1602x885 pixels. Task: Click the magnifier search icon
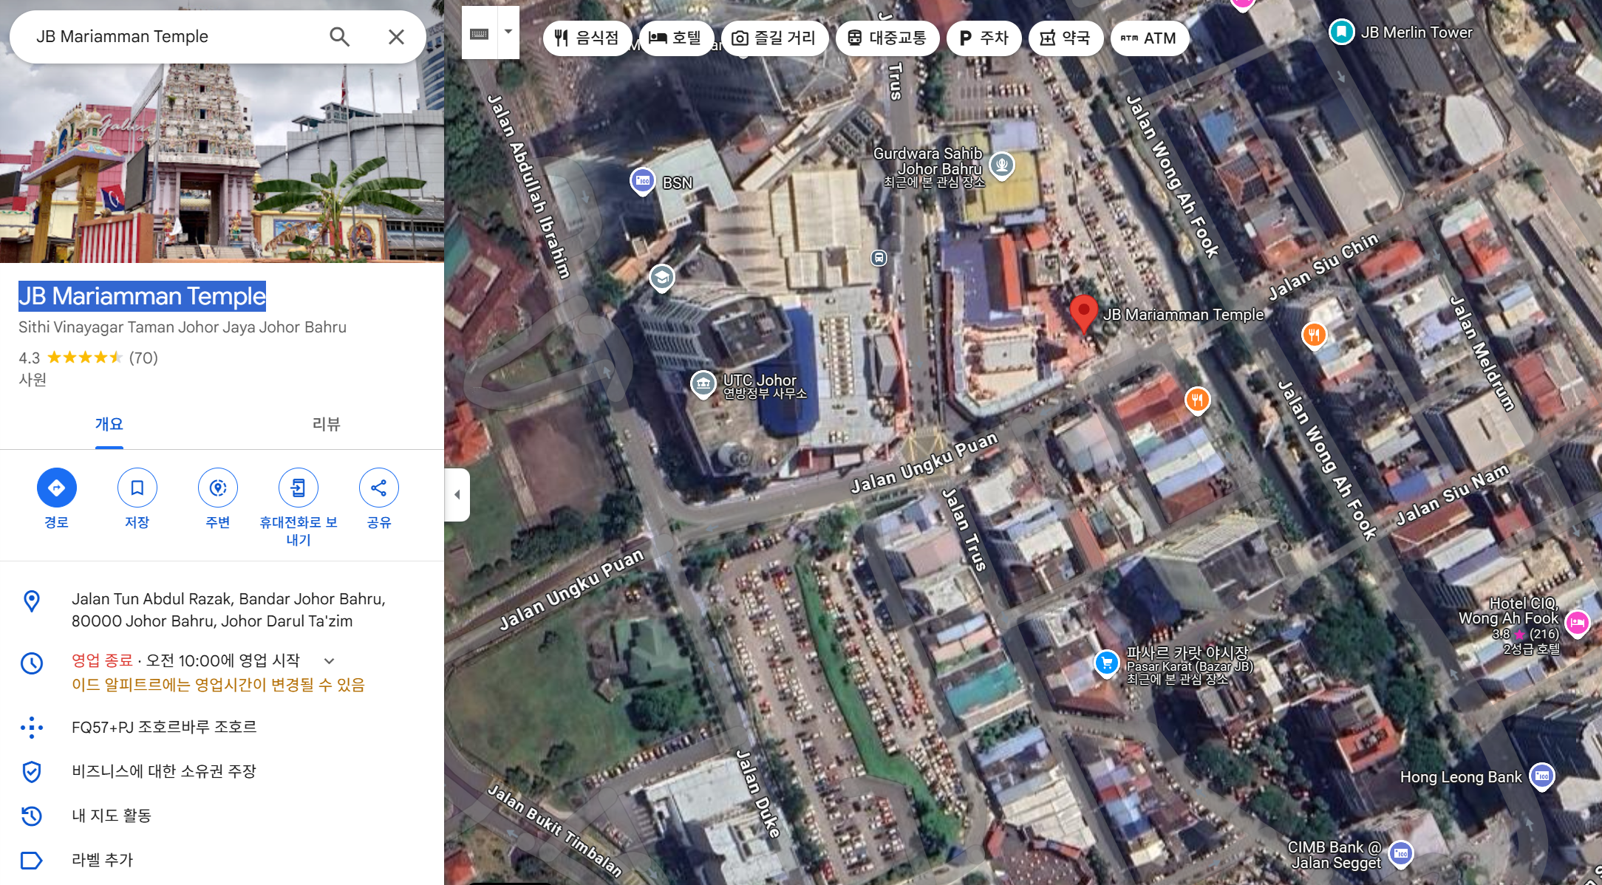tap(339, 36)
